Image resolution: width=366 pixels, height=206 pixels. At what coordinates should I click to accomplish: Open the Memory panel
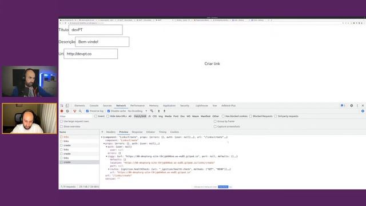154,105
